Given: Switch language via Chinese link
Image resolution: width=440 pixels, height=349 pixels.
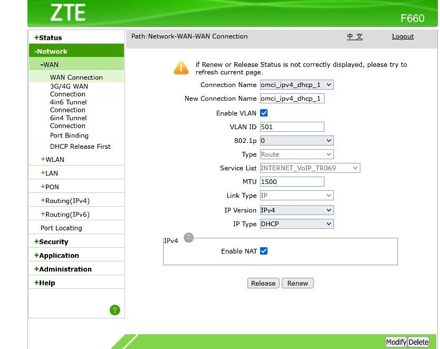Looking at the screenshot, I should click(355, 36).
